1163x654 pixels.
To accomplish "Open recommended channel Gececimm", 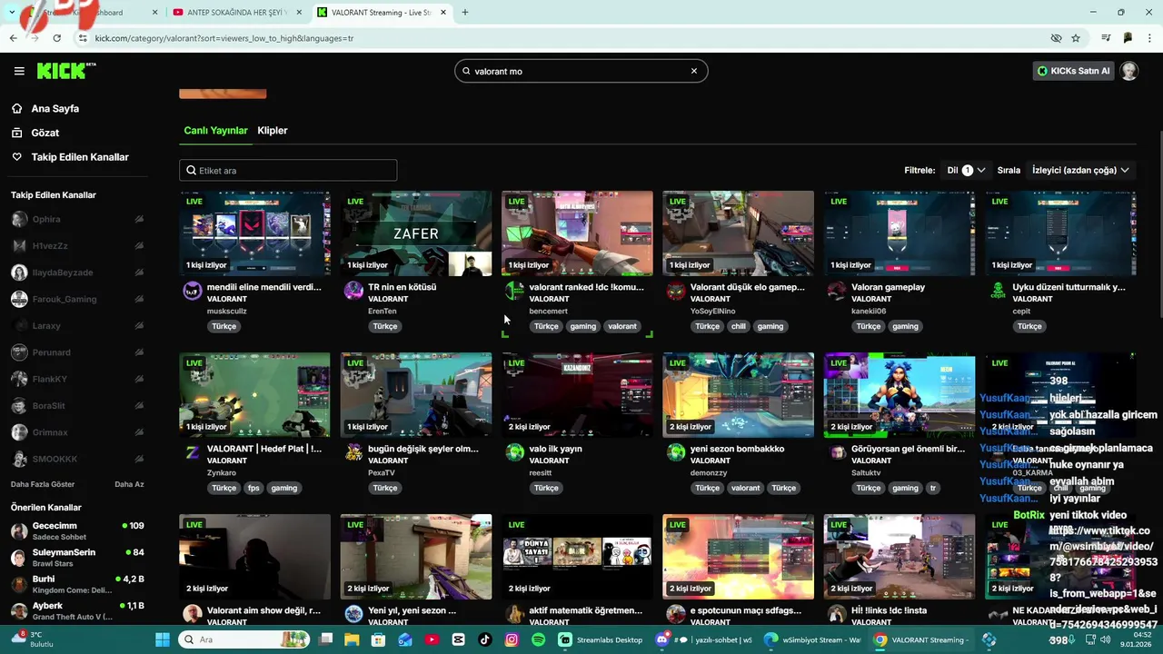I will pyautogui.click(x=77, y=531).
